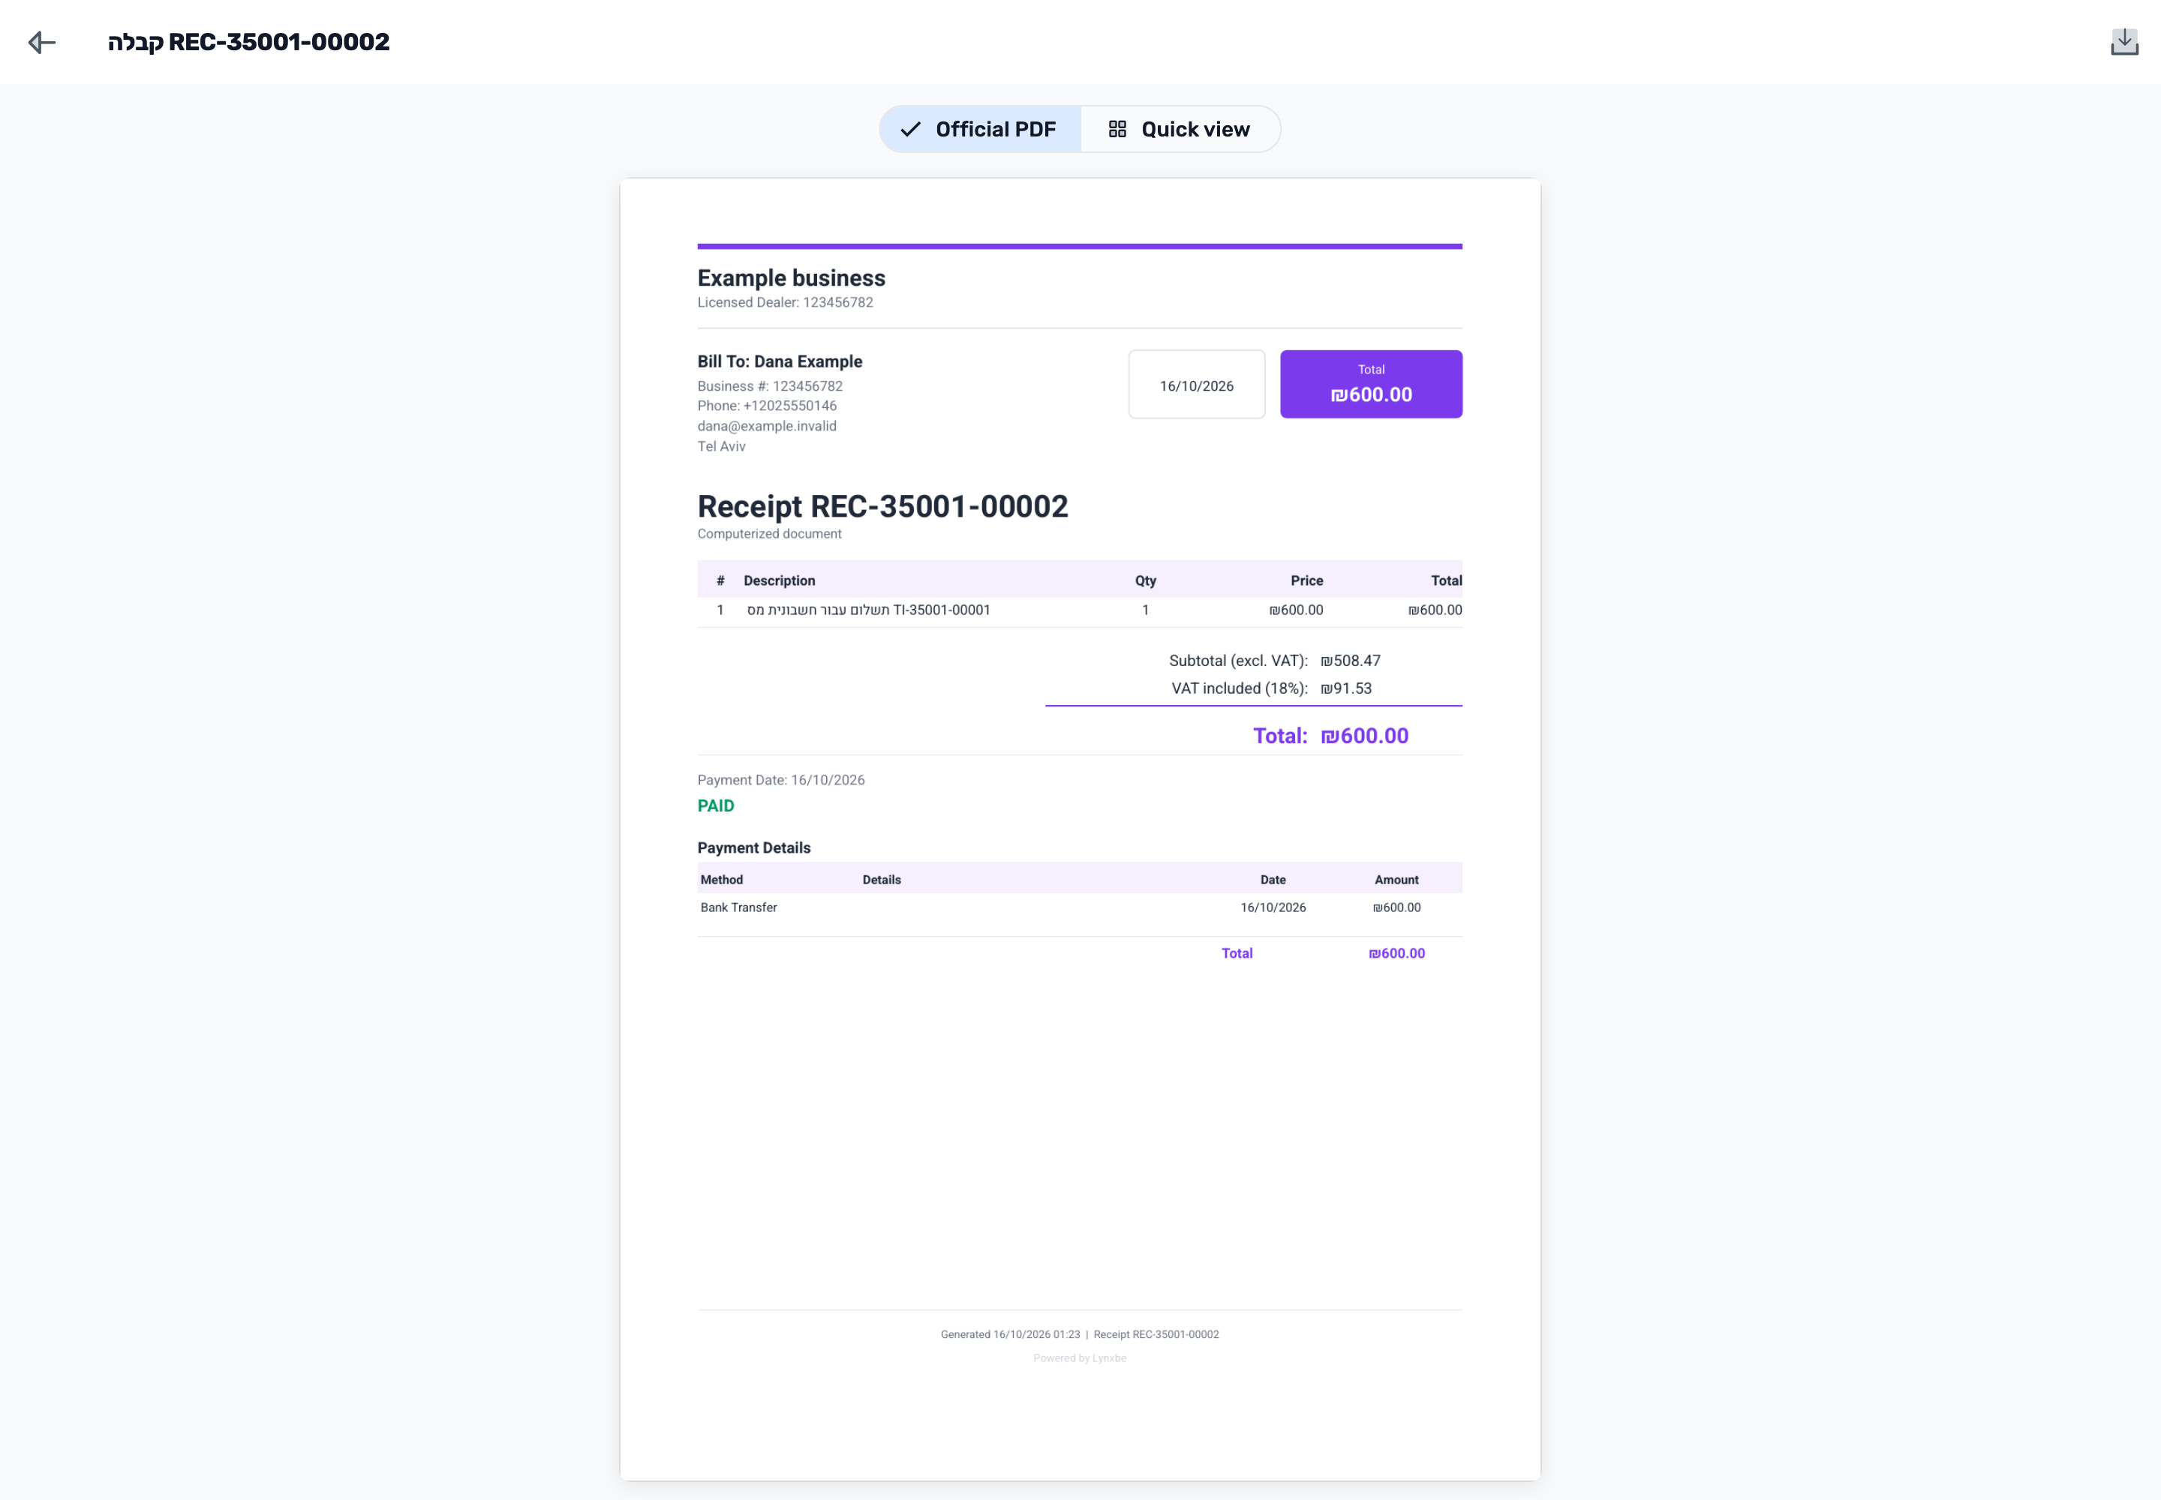The width and height of the screenshot is (2161, 1500).
Task: Click 'Bill To: Dana Example'
Action: [780, 361]
